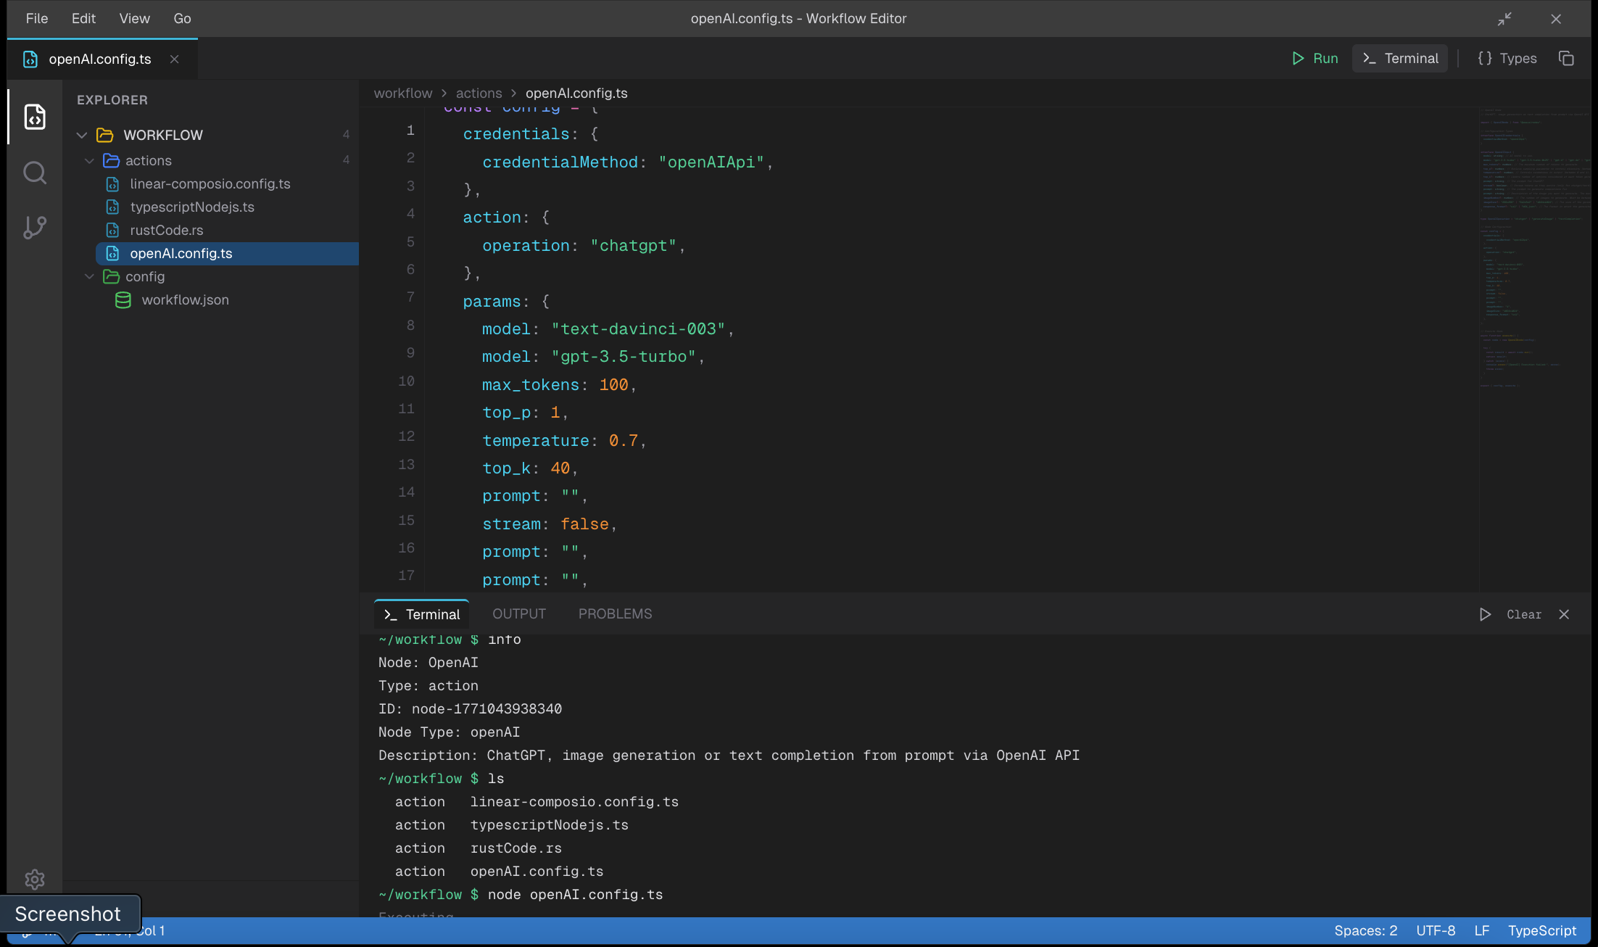This screenshot has height=947, width=1598.
Task: Open settings gear in activity bar
Action: [35, 880]
